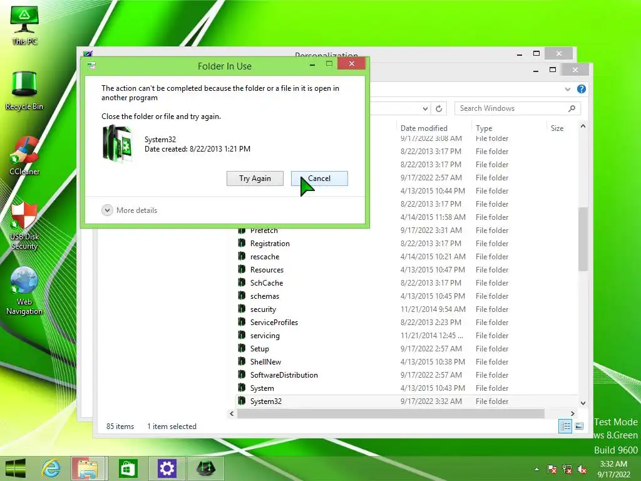Select the security folder
Image resolution: width=641 pixels, height=481 pixels.
pyautogui.click(x=263, y=309)
